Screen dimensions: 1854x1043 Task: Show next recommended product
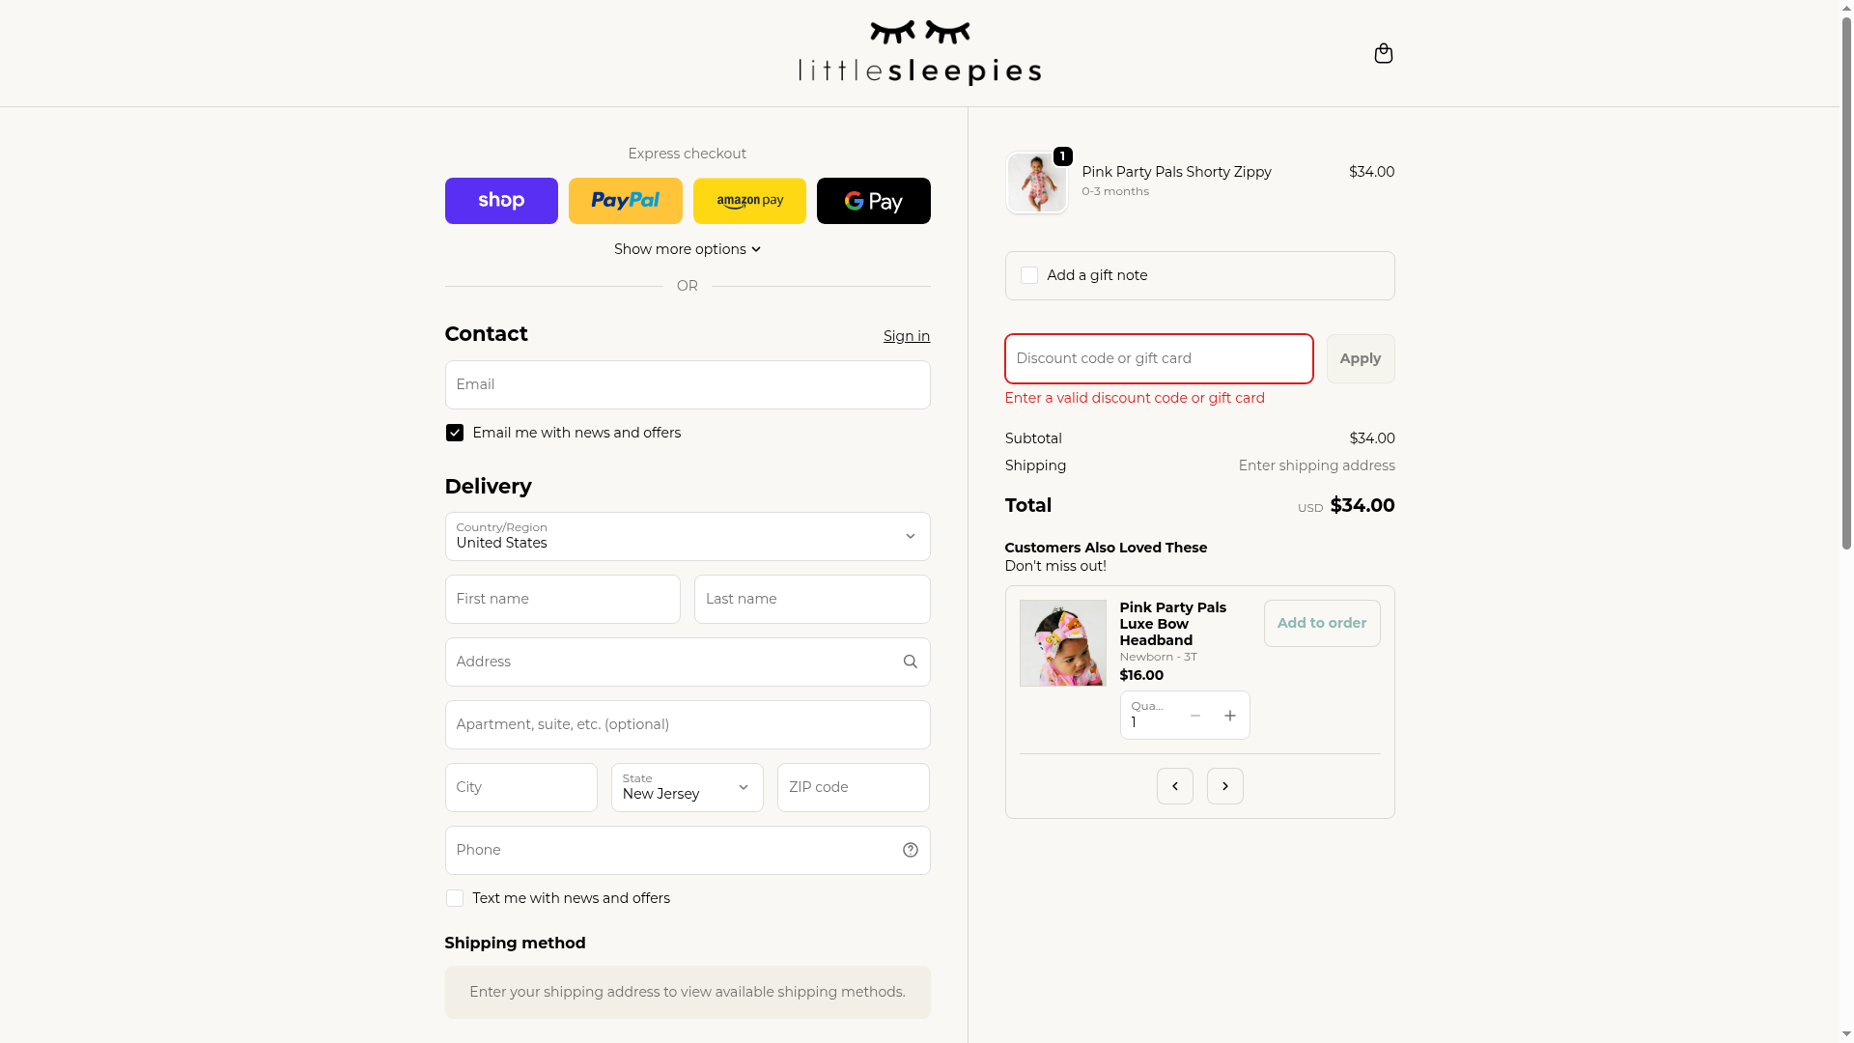click(x=1224, y=786)
